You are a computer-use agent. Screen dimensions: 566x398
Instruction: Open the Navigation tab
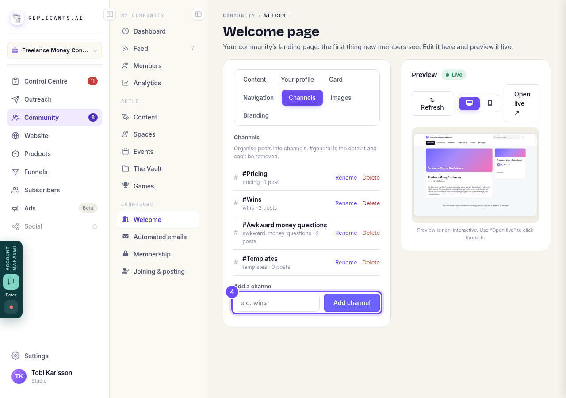click(258, 98)
